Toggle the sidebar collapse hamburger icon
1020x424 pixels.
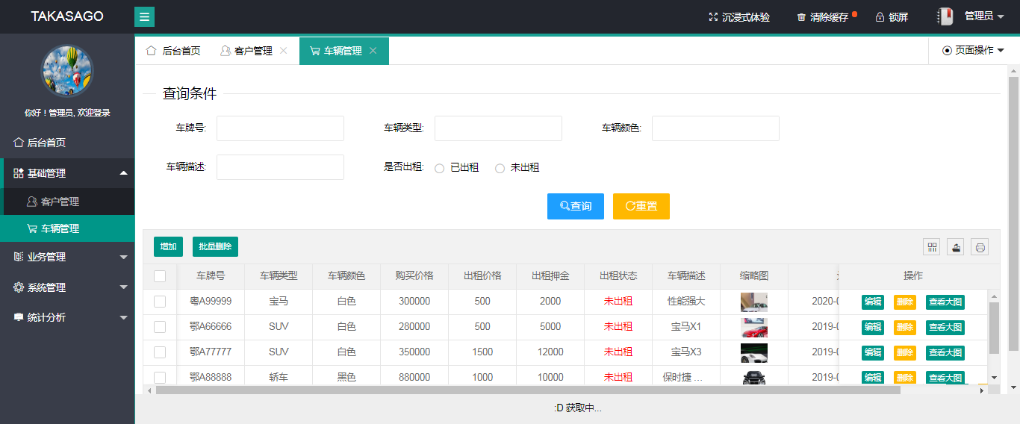coord(144,17)
